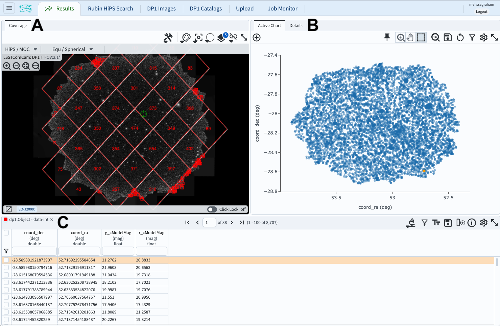Open the Equ / Spherical coordinate dropdown
500x326 pixels.
click(x=71, y=49)
